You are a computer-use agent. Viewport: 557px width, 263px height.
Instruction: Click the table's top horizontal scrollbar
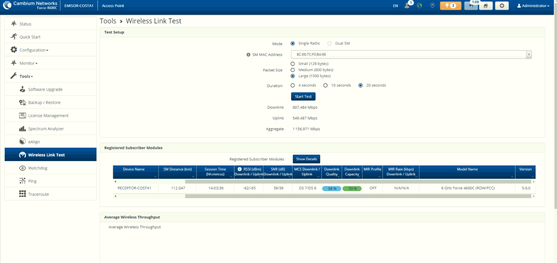tap(358, 182)
